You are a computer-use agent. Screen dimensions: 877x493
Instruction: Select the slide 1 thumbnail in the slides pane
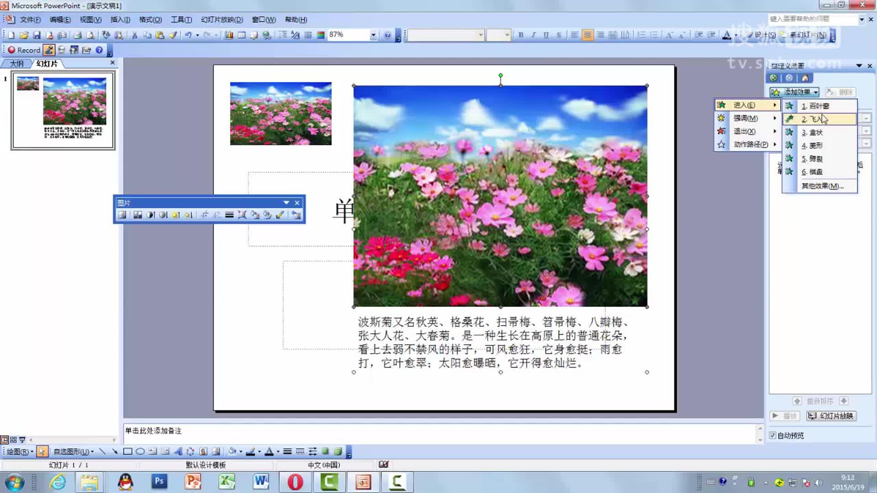pos(64,110)
